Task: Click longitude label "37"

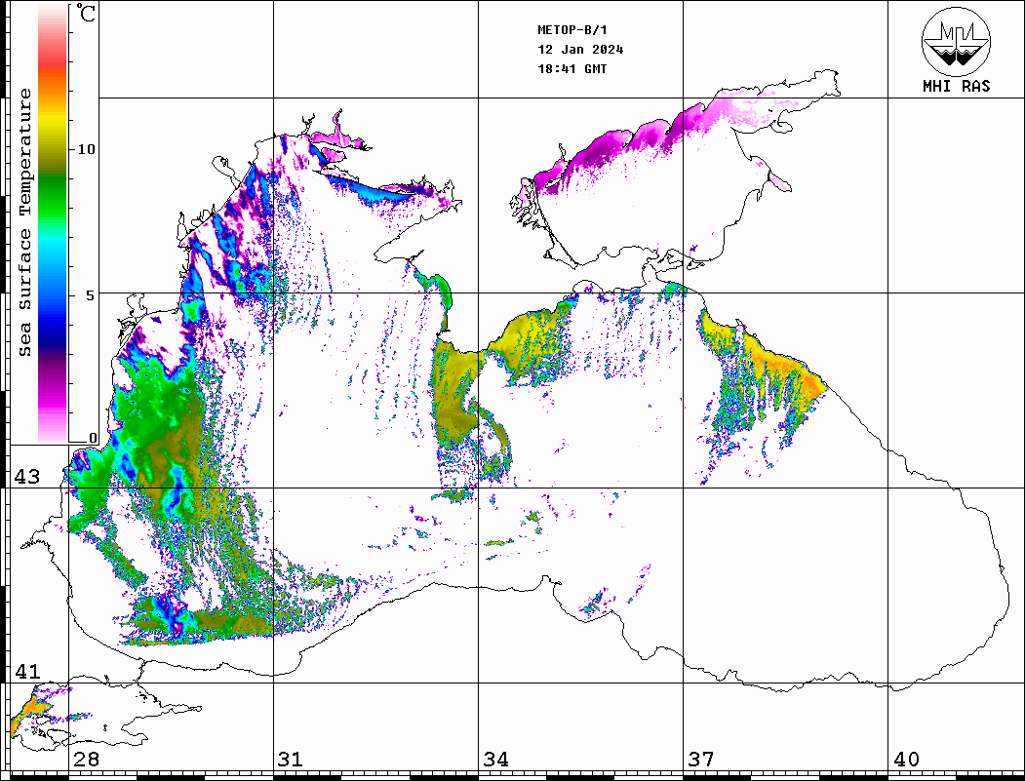Action: coord(701,760)
